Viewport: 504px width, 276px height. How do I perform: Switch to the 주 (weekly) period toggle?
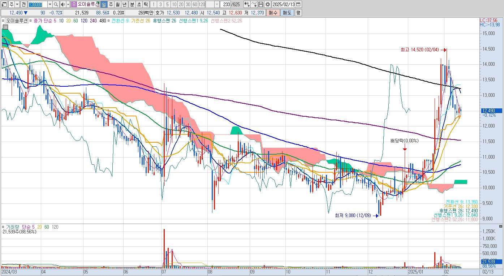pyautogui.click(x=111, y=4)
